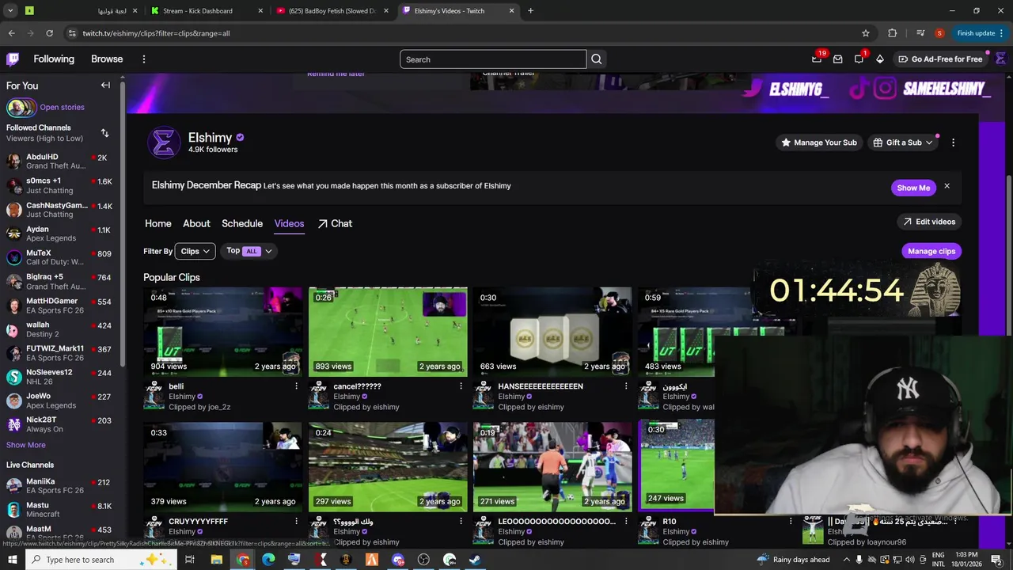
Task: Click in the Twitch Search field
Action: coord(493,59)
